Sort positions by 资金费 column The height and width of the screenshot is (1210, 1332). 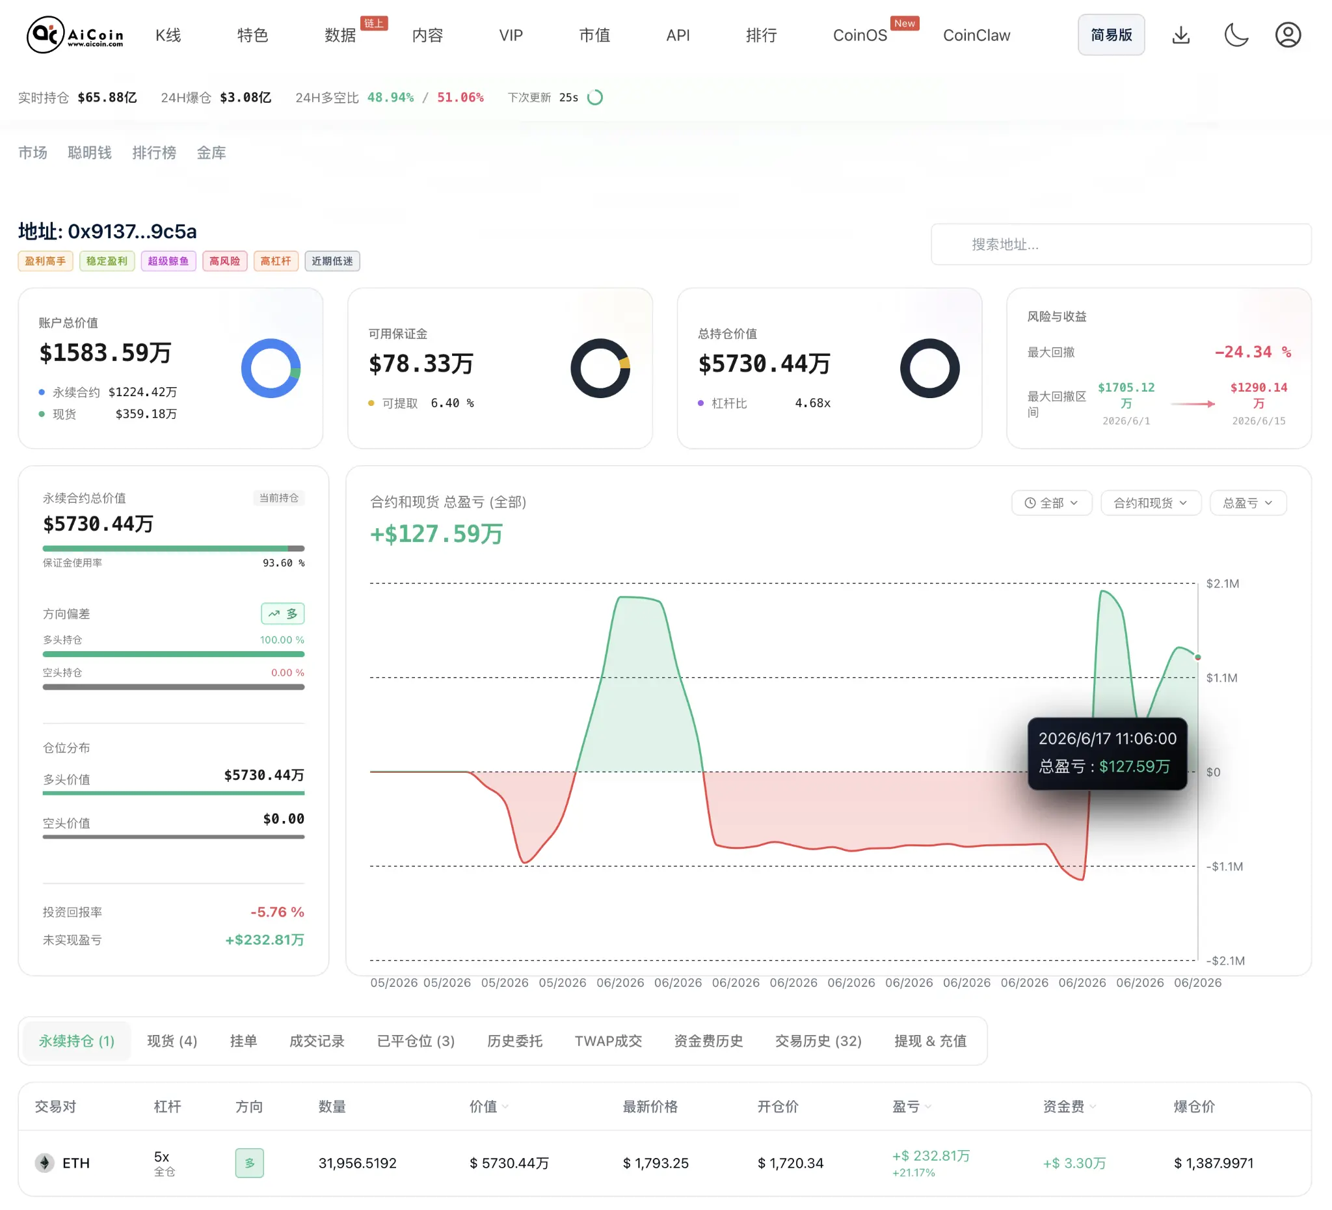click(1070, 1107)
